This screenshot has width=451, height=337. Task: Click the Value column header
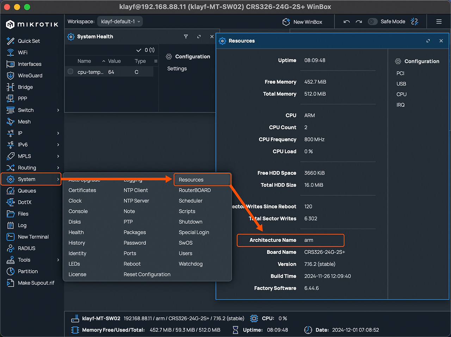click(114, 61)
